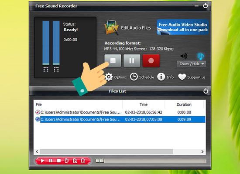Pause playback from the bottom red toolbar
The image size is (240, 174).
tap(51, 161)
